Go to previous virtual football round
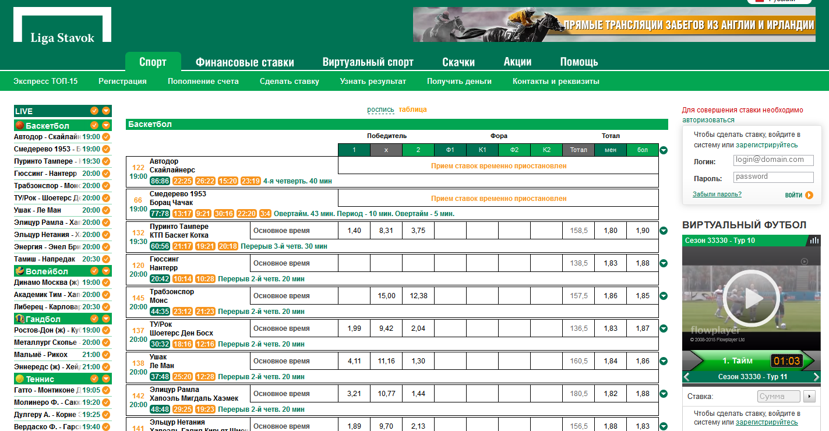 (x=687, y=377)
